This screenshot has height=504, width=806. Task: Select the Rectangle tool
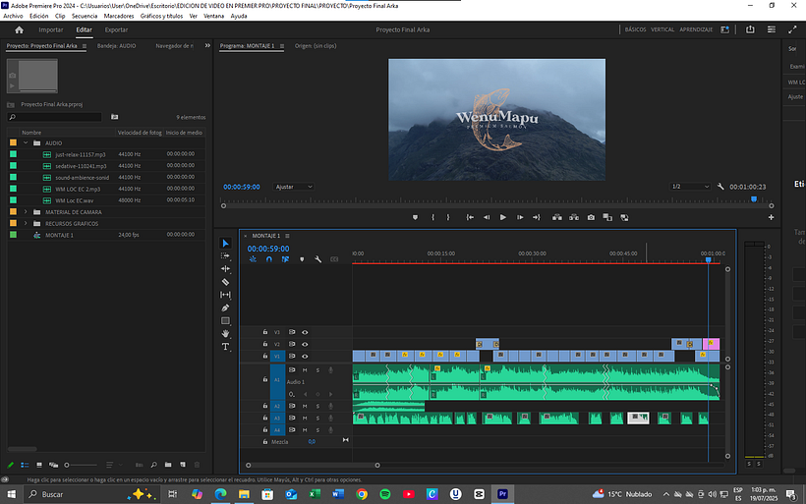tap(225, 320)
